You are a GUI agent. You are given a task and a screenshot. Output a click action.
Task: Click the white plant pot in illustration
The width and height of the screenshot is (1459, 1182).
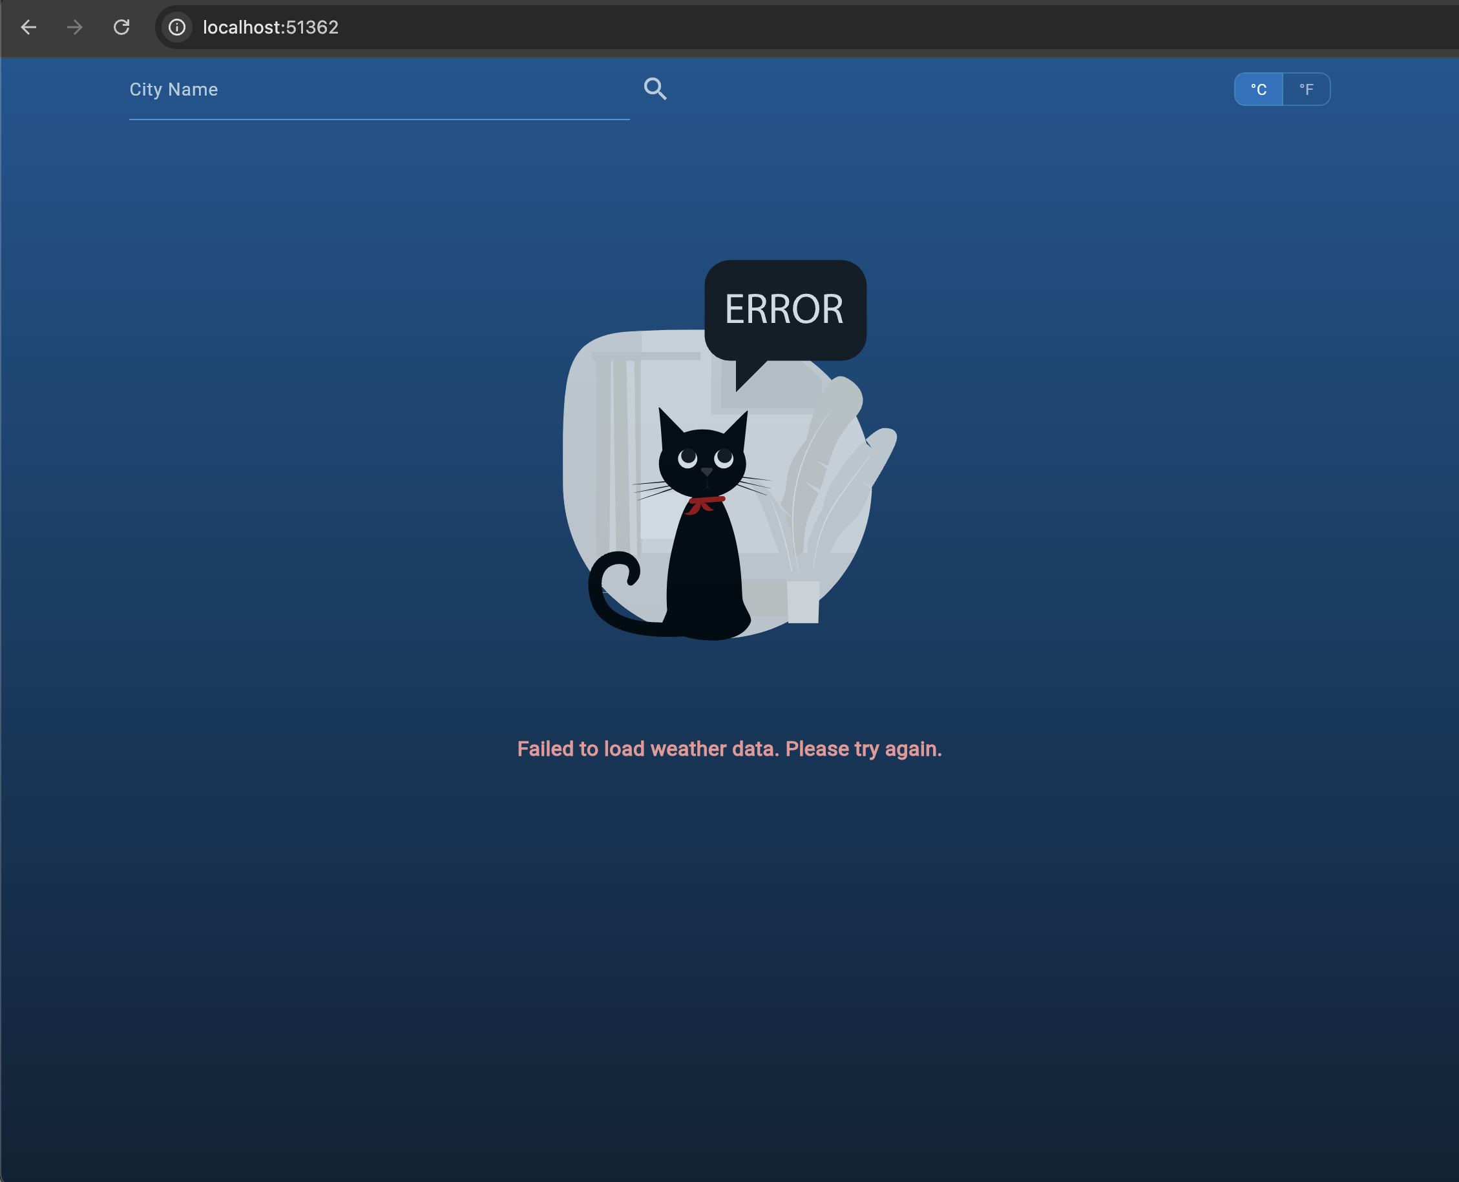pyautogui.click(x=803, y=601)
